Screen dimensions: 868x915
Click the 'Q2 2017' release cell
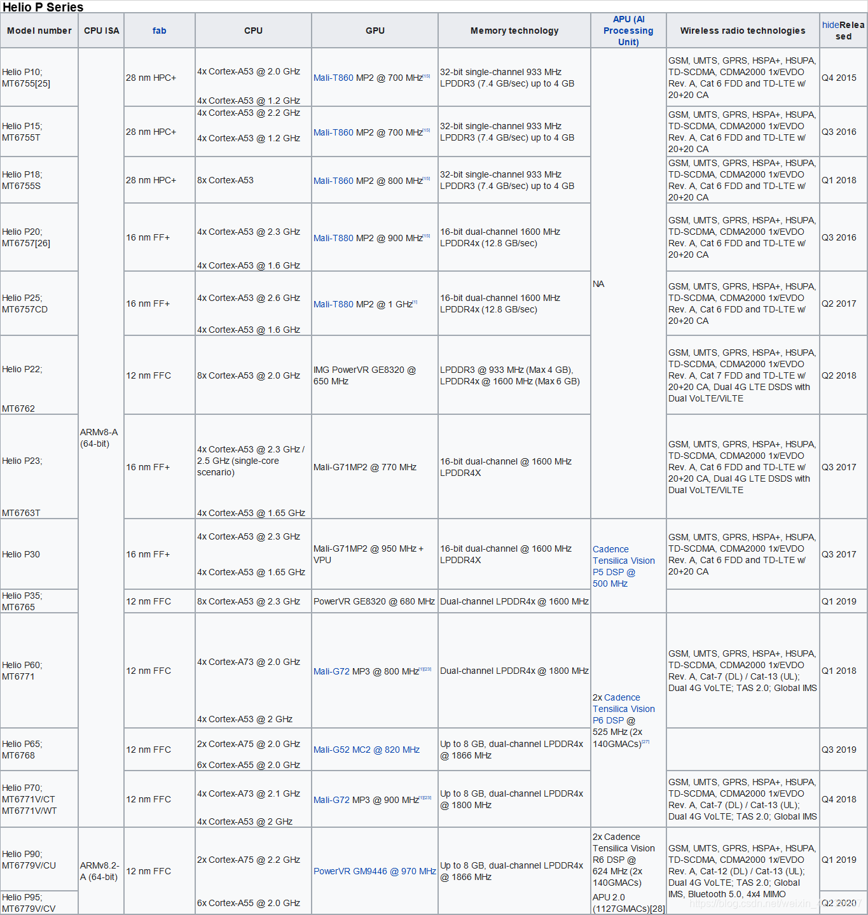pyautogui.click(x=843, y=304)
